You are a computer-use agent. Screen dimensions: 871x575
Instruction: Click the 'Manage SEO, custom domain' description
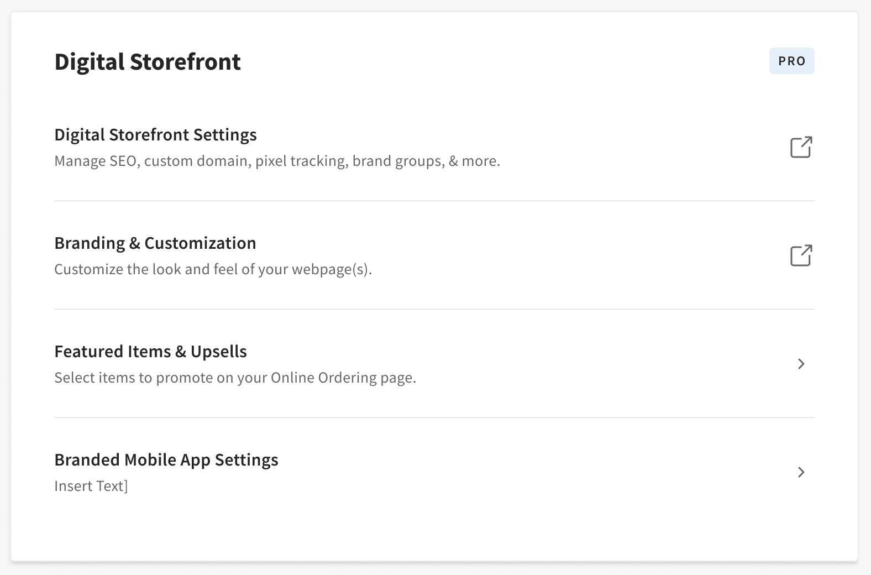tap(277, 161)
